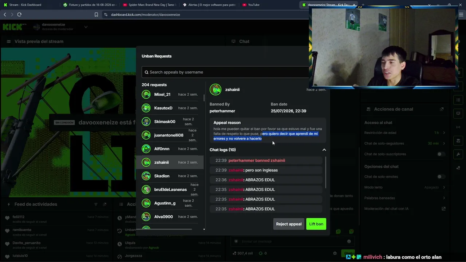Switch to the Alertas software tab
The height and width of the screenshot is (262, 466).
point(209,5)
